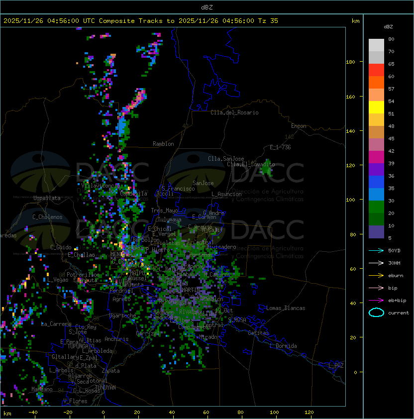Click the 'V_Flores' place label
The height and width of the screenshot is (419, 414).
click(x=75, y=401)
